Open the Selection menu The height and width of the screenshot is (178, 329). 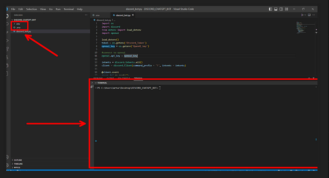click(31, 9)
